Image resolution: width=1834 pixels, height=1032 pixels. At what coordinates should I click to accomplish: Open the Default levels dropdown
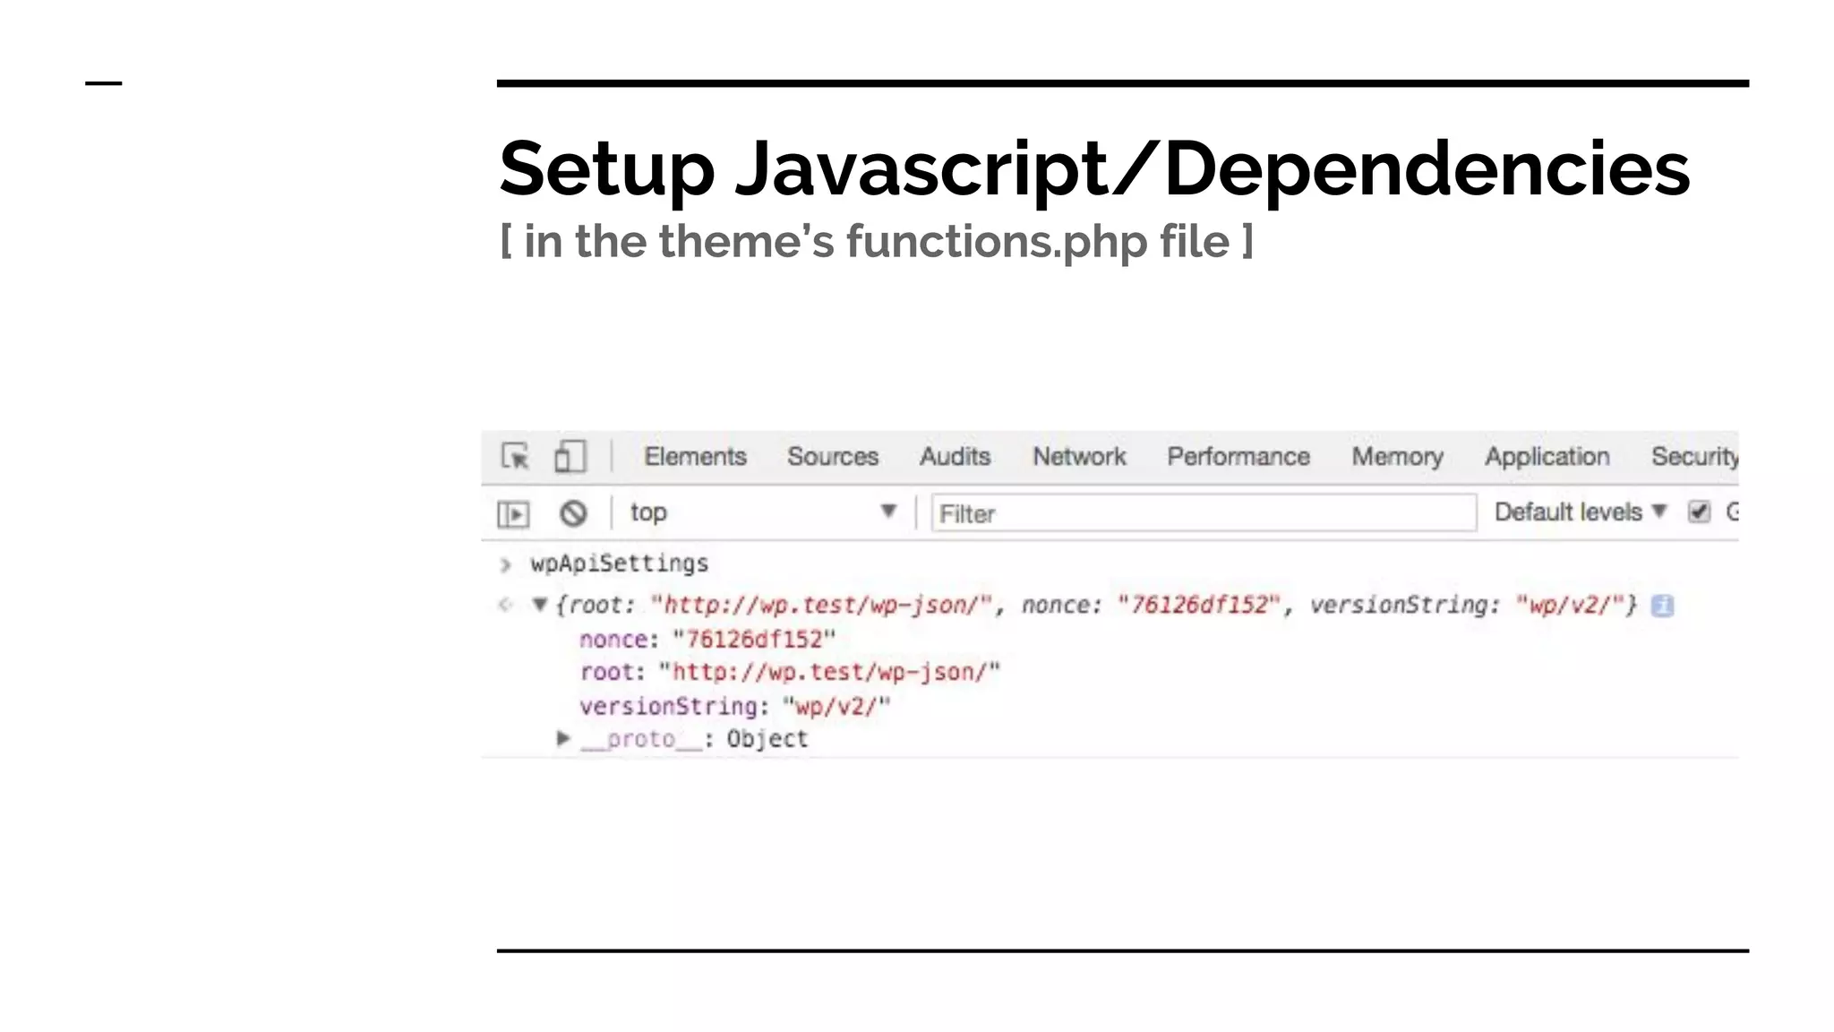click(1581, 512)
